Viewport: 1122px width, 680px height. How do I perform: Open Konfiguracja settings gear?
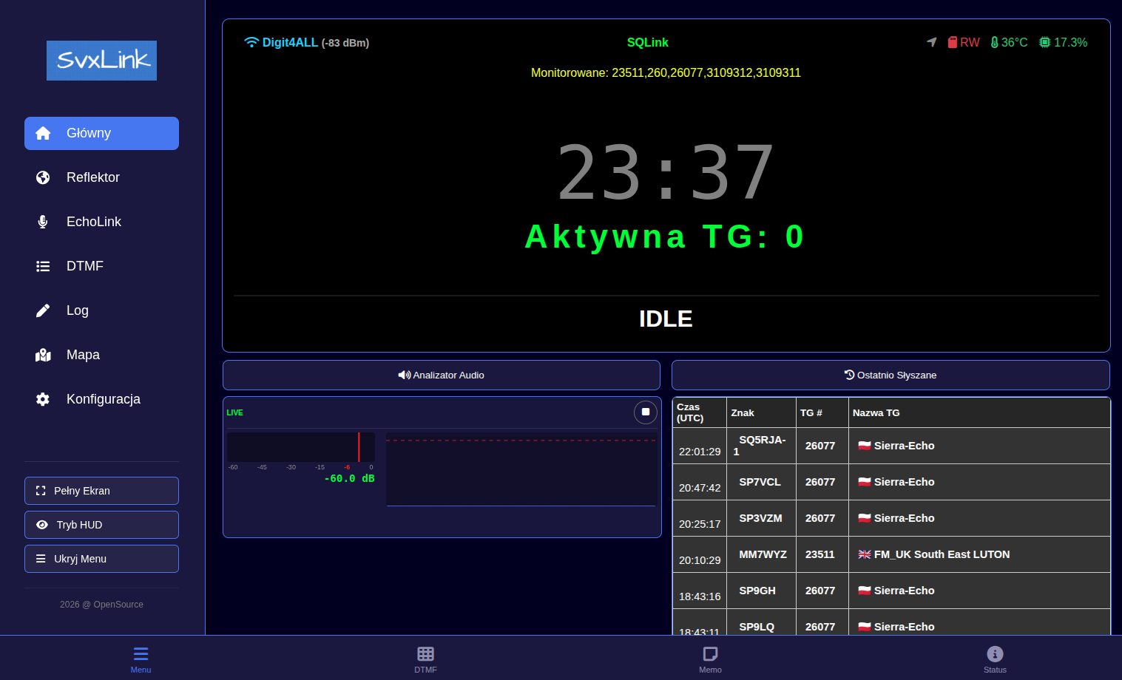click(x=43, y=399)
